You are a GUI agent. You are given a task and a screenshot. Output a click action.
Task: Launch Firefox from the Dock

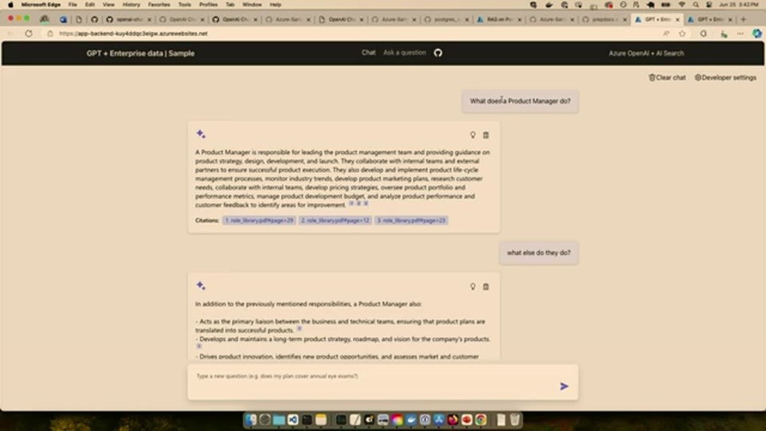453,420
